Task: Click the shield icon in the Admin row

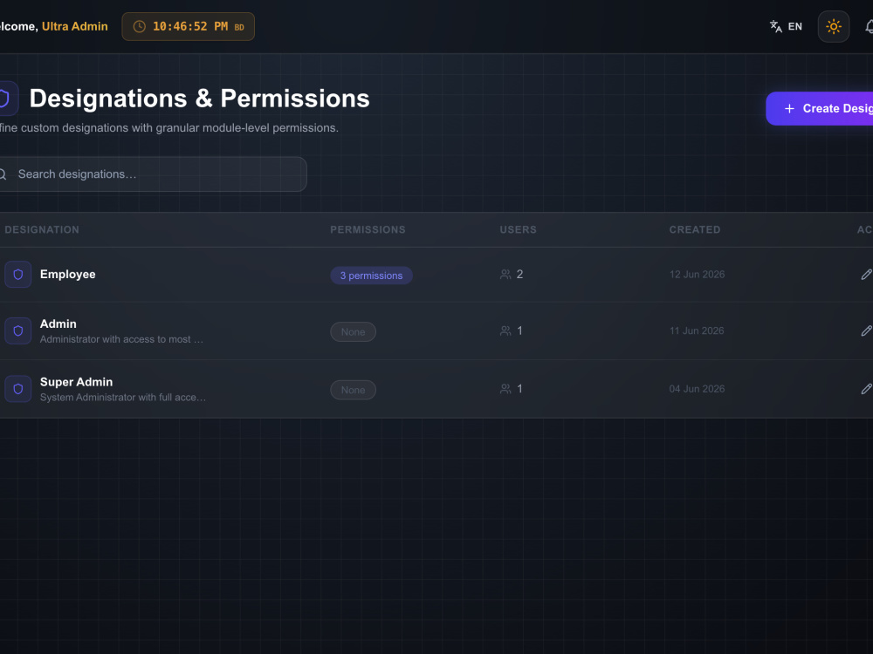Action: [x=17, y=330]
